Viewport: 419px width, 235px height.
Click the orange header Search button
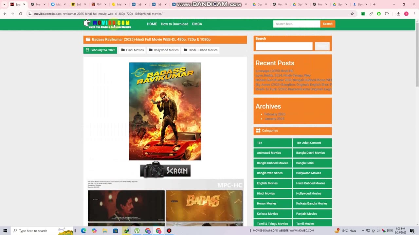click(x=328, y=24)
